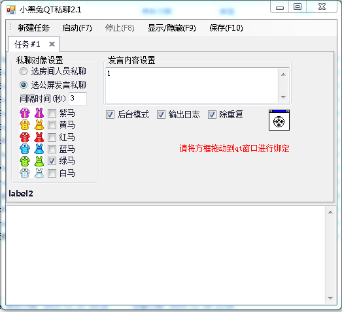Image resolution: width=342 pixels, height=312 pixels.
Task: Minimize the 小黑兔QT私聊2.1 window
Action: [280, 7]
